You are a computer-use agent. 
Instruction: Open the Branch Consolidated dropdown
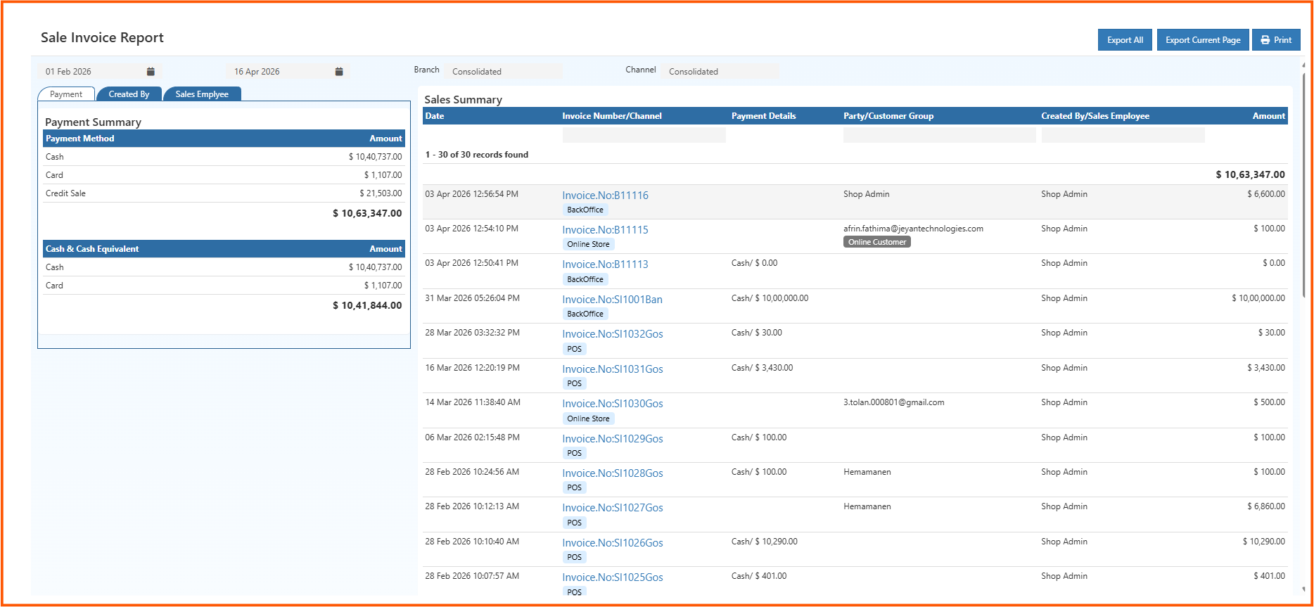click(503, 72)
